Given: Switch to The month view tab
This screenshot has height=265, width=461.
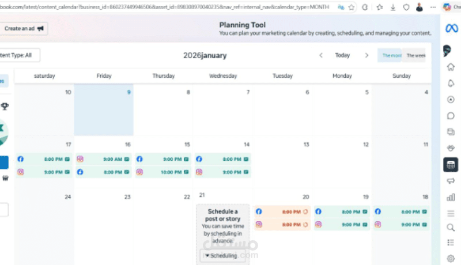Looking at the screenshot, I should click(390, 55).
